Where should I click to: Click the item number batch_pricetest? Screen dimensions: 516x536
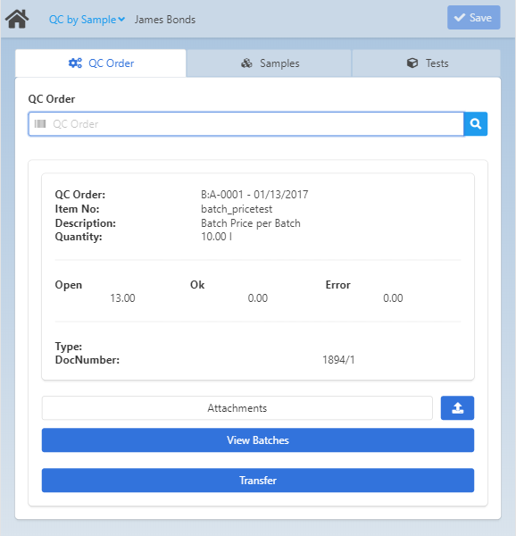237,209
